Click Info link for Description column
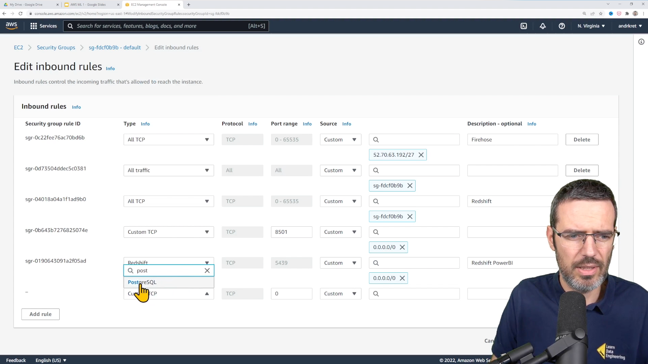Image resolution: width=648 pixels, height=364 pixels. 531,124
